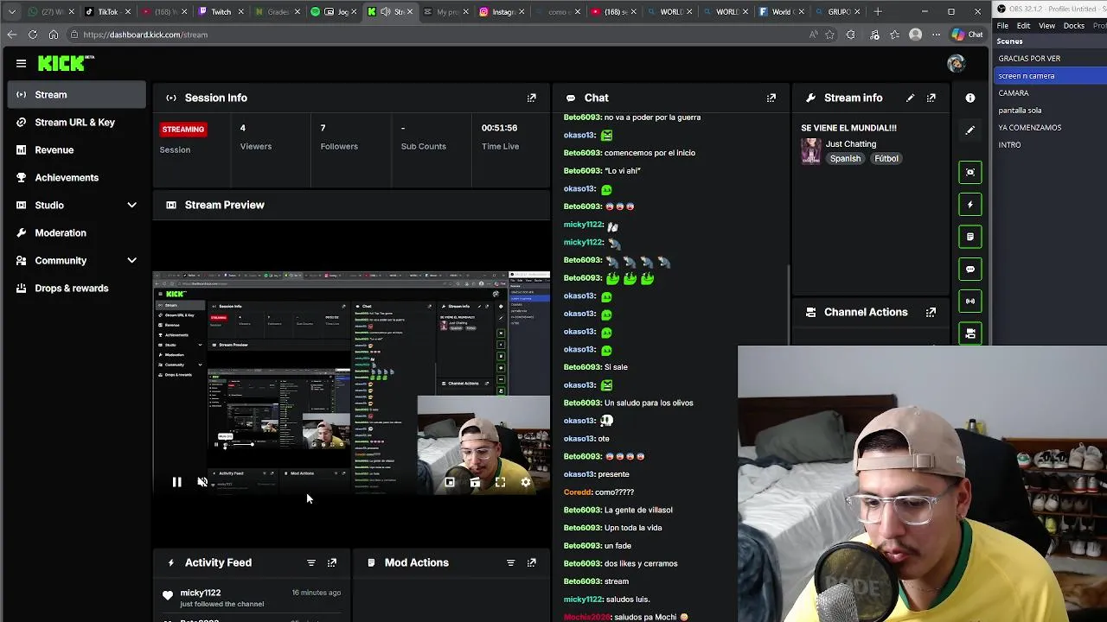This screenshot has width=1107, height=622.
Task: Open the Achievements page
Action: pyautogui.click(x=76, y=177)
